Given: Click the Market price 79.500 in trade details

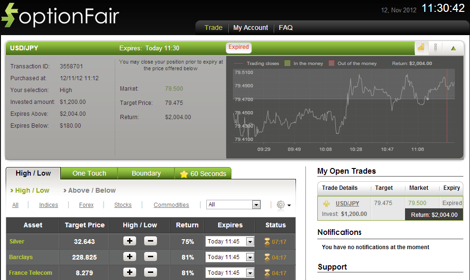Looking at the screenshot, I should (x=174, y=88).
